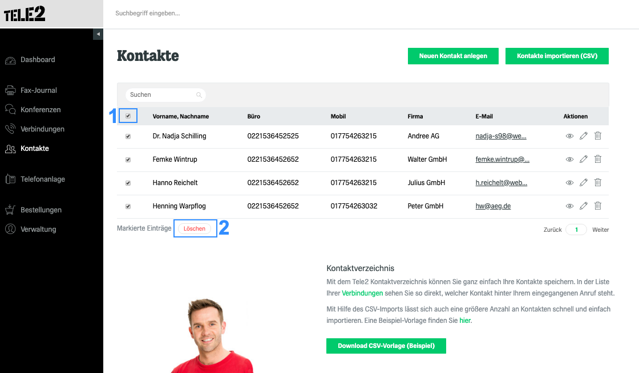
Task: Open Telefonanlage section
Action: 42,179
